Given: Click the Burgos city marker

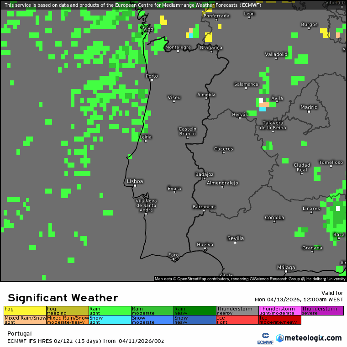Looking at the screenshot, I should [x=309, y=28].
